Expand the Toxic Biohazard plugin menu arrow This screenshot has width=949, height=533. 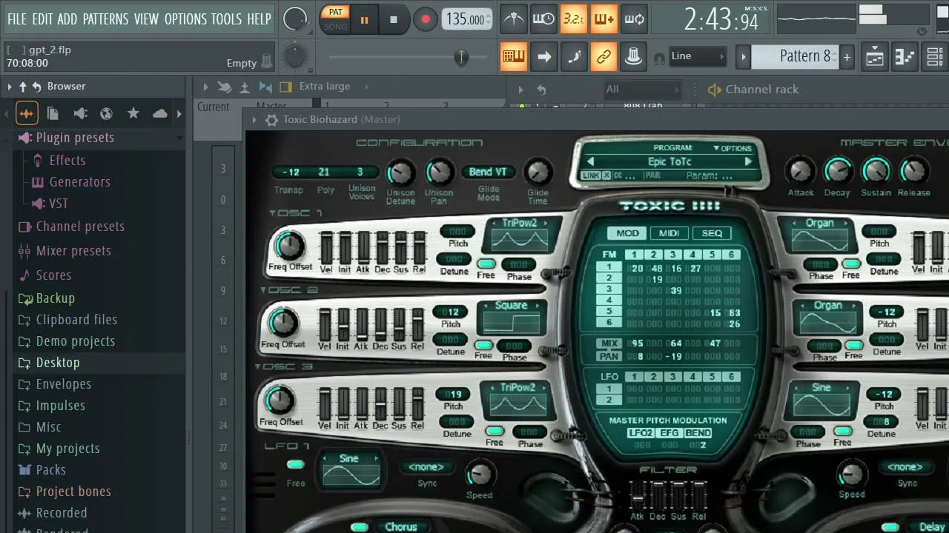(254, 120)
